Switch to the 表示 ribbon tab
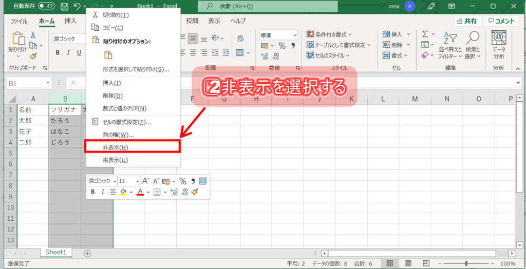The width and height of the screenshot is (526, 269). point(214,21)
